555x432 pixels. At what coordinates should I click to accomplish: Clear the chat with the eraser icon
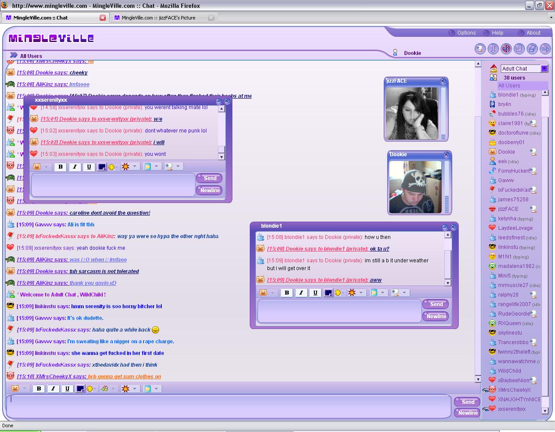point(532,48)
